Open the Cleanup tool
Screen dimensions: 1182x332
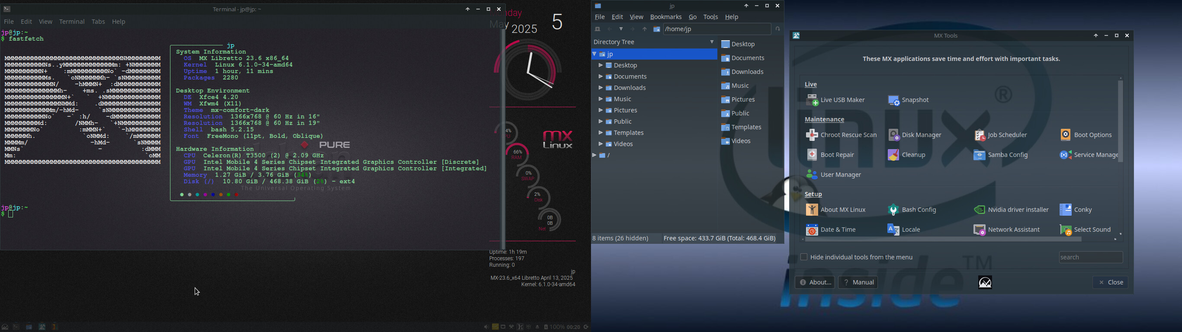coord(907,155)
